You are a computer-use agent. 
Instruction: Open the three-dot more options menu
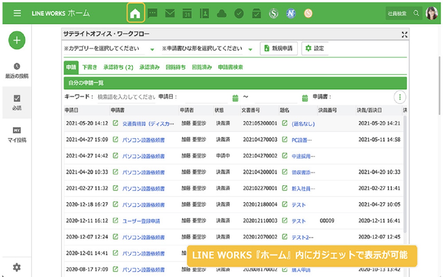tap(400, 97)
